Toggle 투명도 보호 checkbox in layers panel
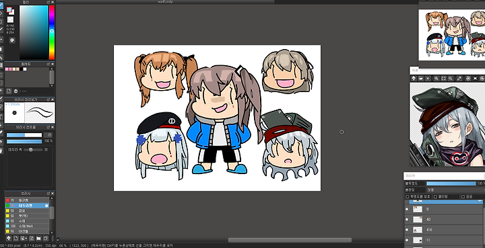The height and width of the screenshot is (248, 485). (x=408, y=197)
